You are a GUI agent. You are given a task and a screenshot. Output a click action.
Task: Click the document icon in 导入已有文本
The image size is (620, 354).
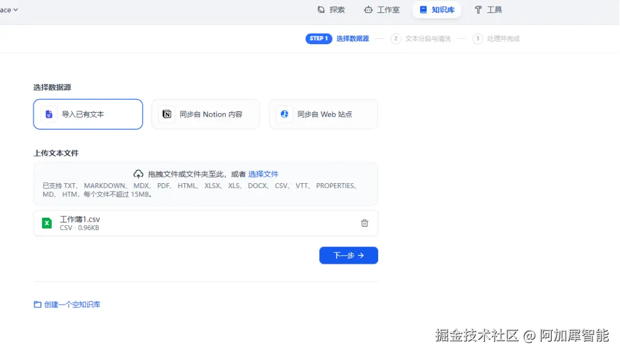pyautogui.click(x=49, y=114)
